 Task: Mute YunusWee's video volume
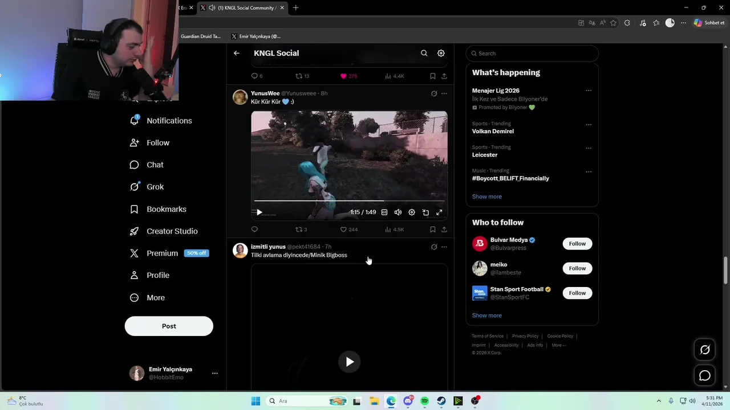(x=398, y=212)
